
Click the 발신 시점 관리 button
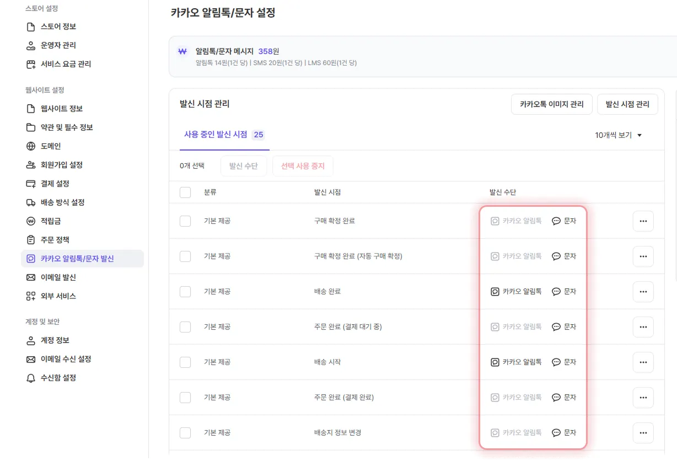click(627, 104)
